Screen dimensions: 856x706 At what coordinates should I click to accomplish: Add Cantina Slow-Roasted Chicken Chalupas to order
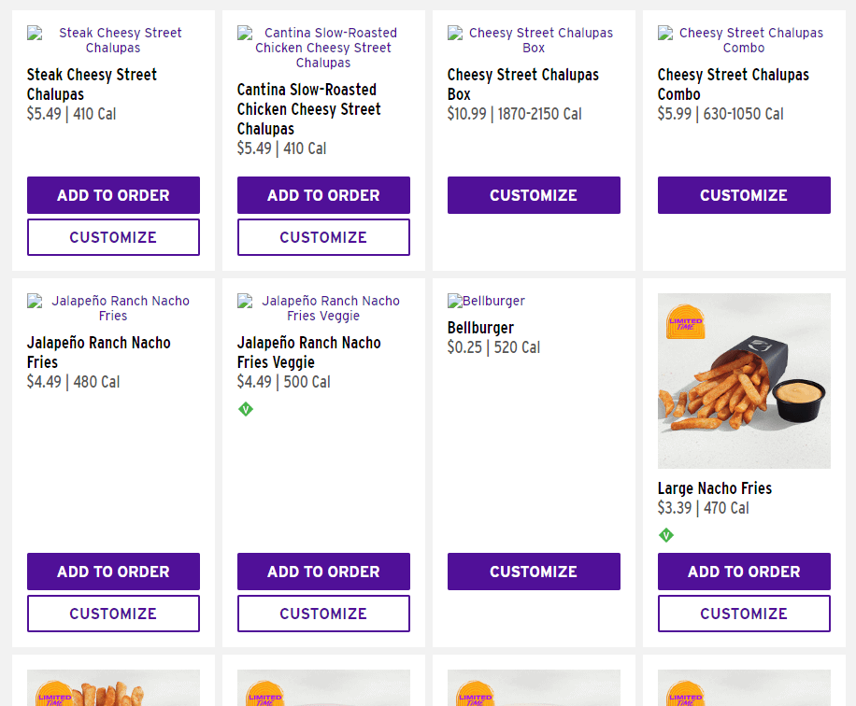pos(323,195)
